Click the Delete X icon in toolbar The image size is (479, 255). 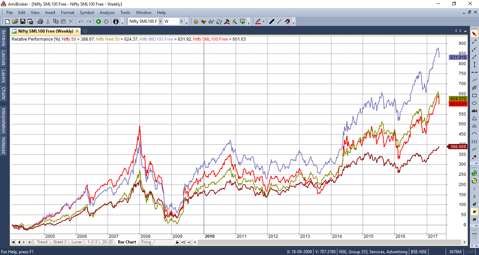click(x=71, y=21)
